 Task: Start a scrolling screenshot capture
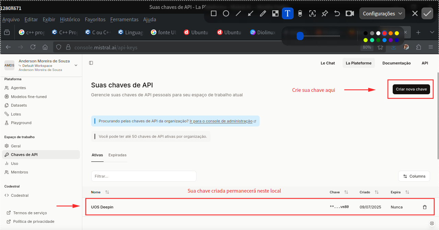pos(300,13)
